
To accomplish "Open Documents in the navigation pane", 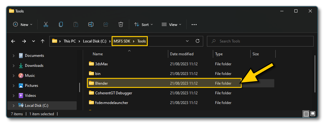I will pos(35,56).
